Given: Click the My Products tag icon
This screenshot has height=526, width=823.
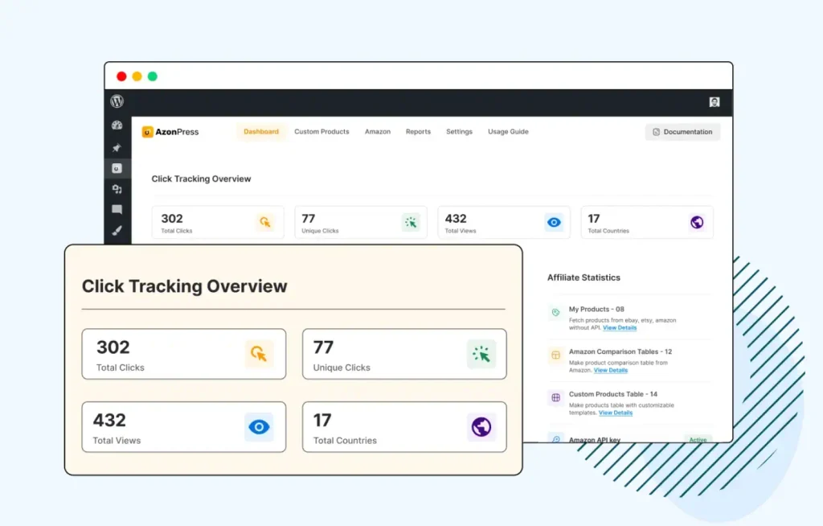Looking at the screenshot, I should [x=556, y=312].
